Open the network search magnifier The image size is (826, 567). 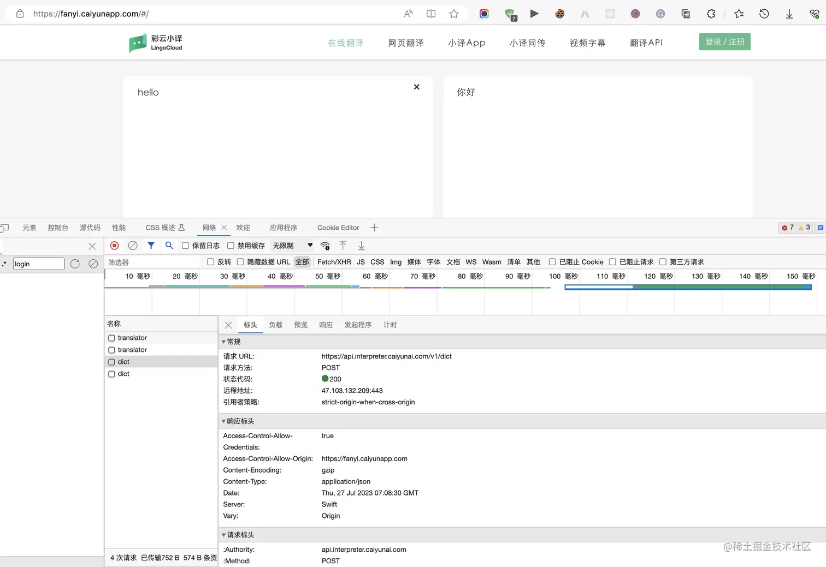(x=169, y=246)
